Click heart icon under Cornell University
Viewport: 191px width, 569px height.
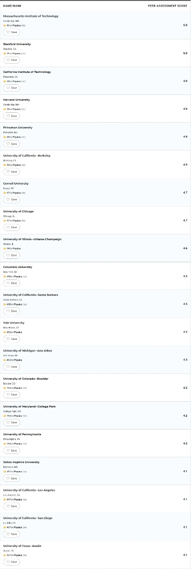click(x=8, y=199)
